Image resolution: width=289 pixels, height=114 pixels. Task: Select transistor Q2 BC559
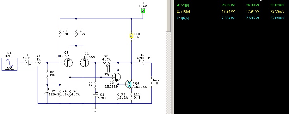coord(84,63)
